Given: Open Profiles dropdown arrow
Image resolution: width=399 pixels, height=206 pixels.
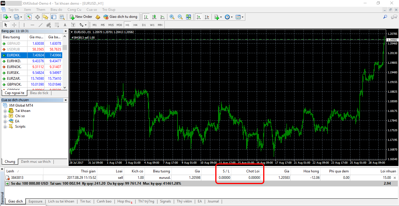Looking at the screenshot, I should (x=21, y=17).
